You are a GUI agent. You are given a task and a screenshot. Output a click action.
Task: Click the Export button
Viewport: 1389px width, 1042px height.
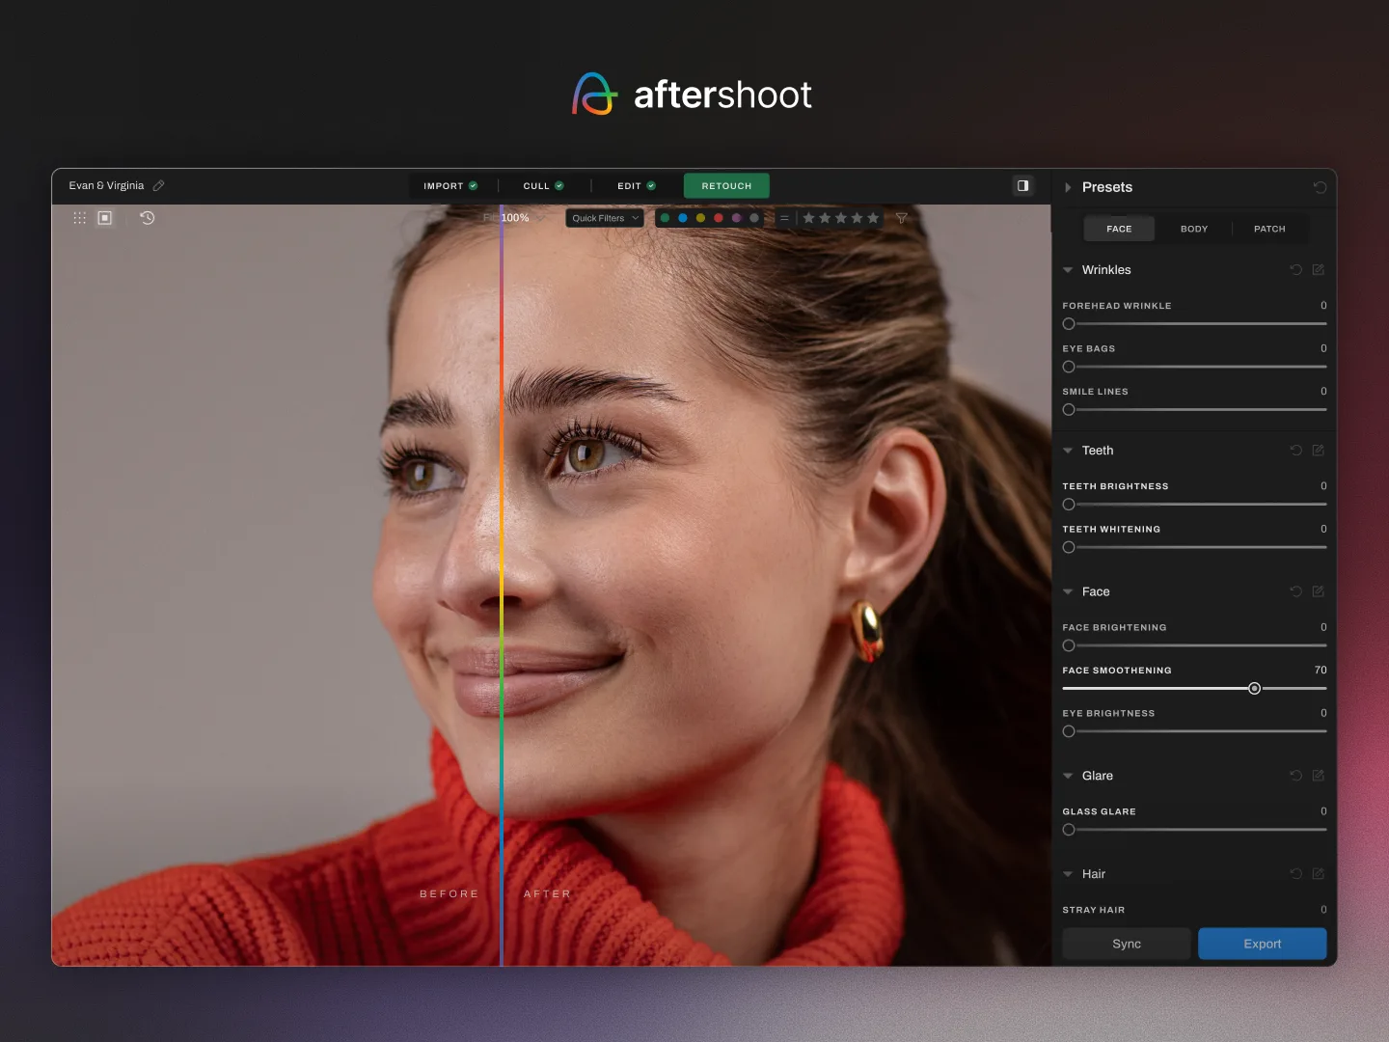1262,944
